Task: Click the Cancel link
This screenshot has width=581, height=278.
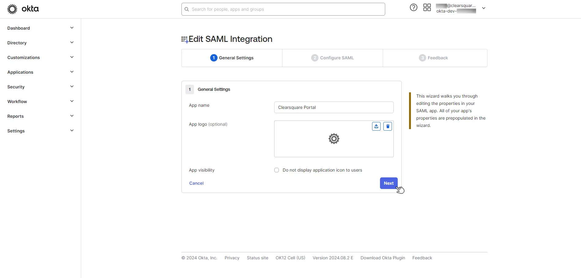Action: coord(196,183)
